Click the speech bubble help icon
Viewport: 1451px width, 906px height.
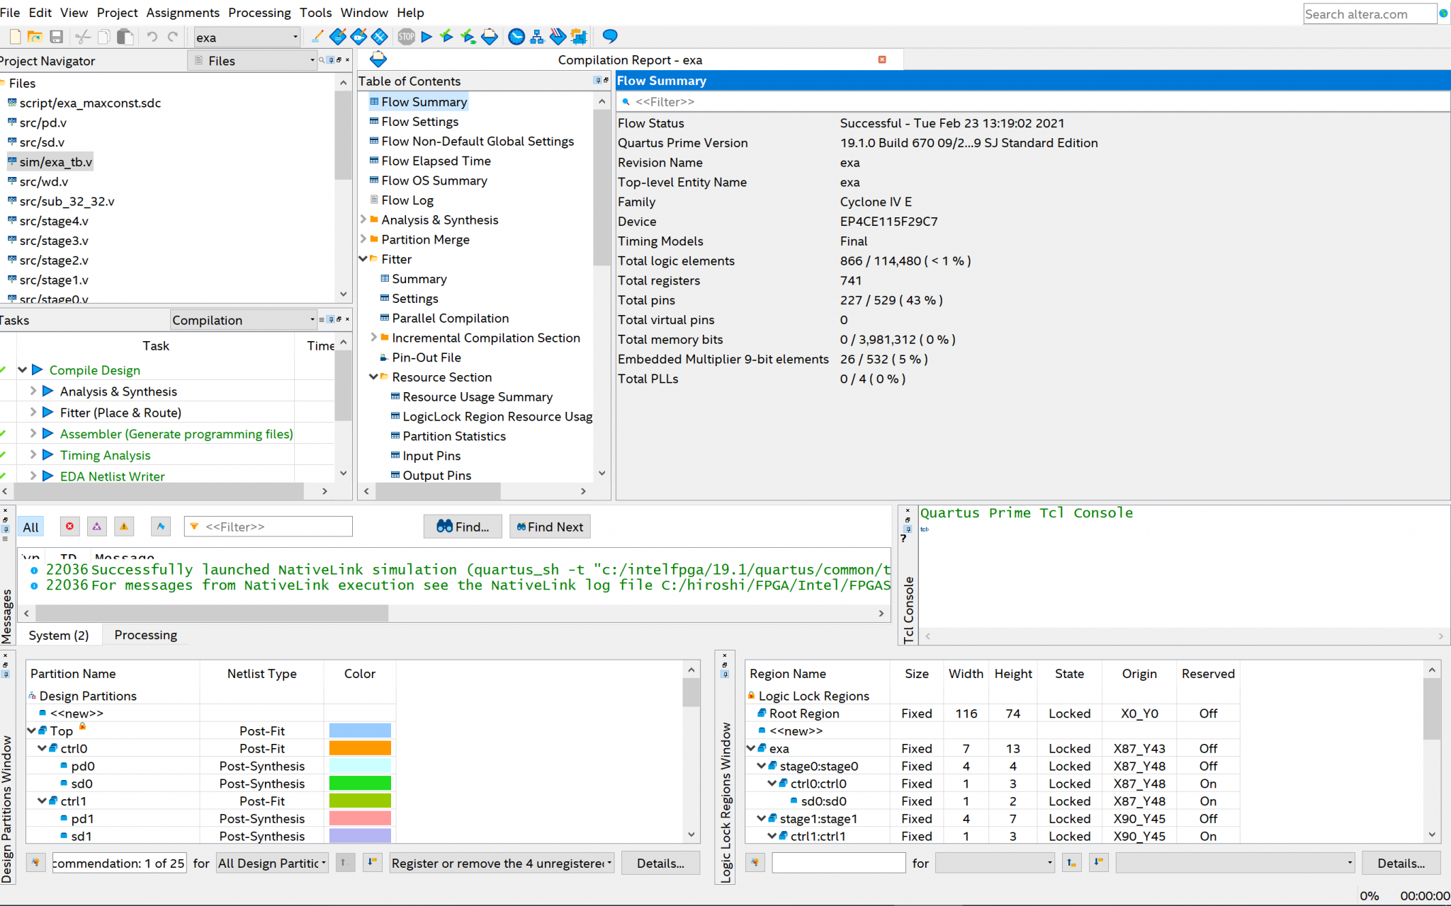click(609, 37)
